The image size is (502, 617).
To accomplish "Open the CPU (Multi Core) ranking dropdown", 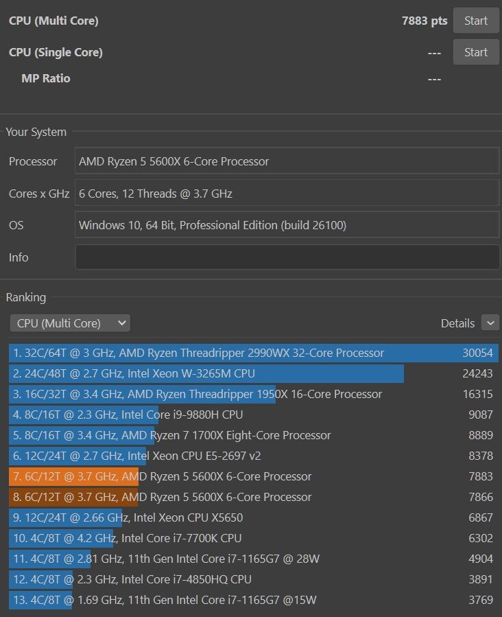I will [x=70, y=323].
